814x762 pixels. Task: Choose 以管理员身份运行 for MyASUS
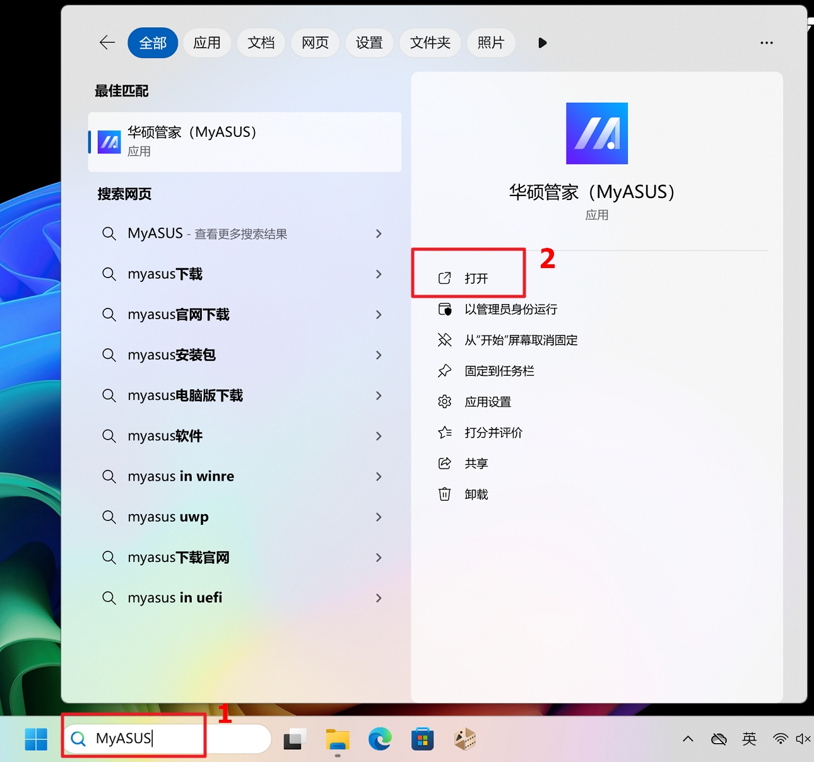point(510,310)
